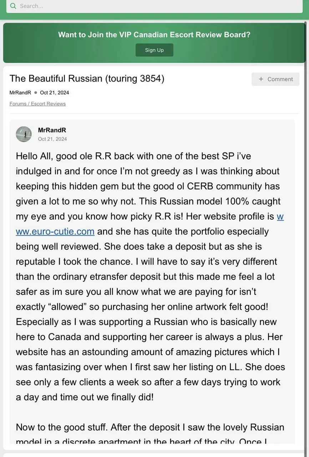Click the VIP Review Board banner heading

154,35
